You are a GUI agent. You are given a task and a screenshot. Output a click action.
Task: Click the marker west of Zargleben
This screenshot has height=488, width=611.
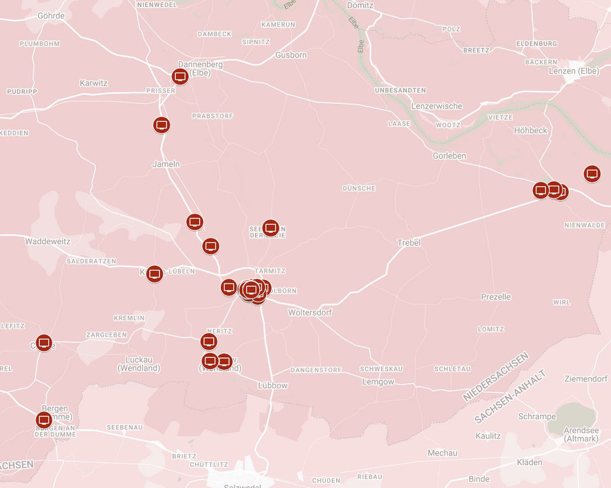click(x=44, y=343)
